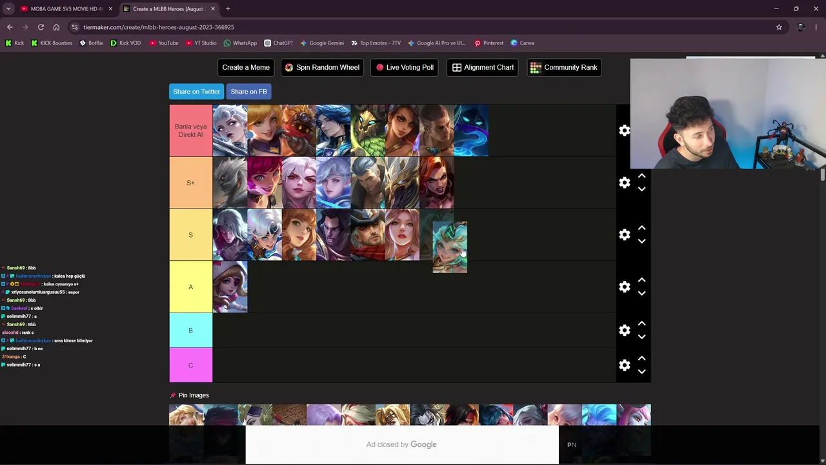Select the first hero in the S+ tier
Viewport: 826px width, 465px height.
(x=230, y=183)
